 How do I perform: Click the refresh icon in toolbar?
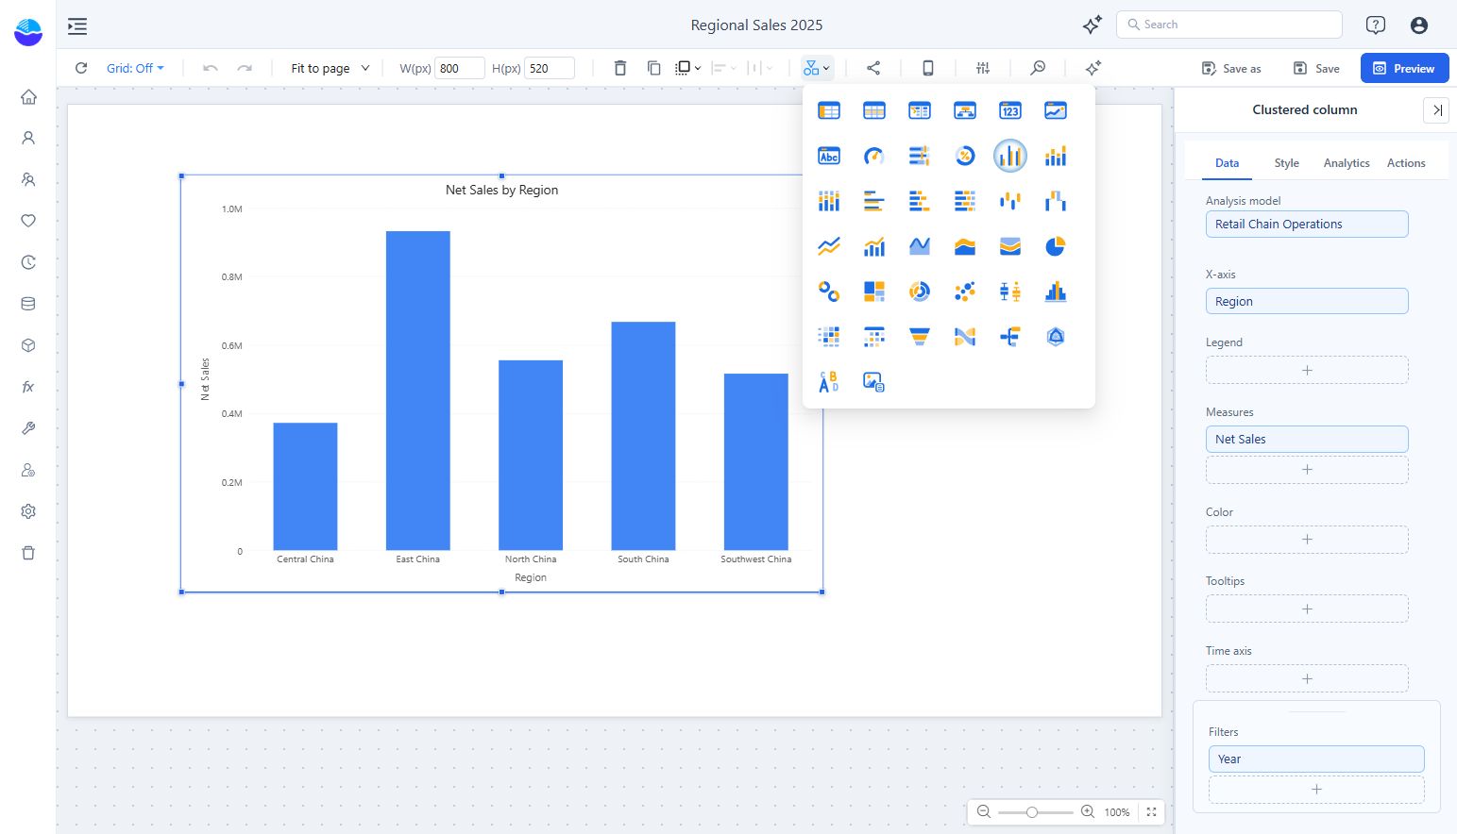pyautogui.click(x=81, y=68)
